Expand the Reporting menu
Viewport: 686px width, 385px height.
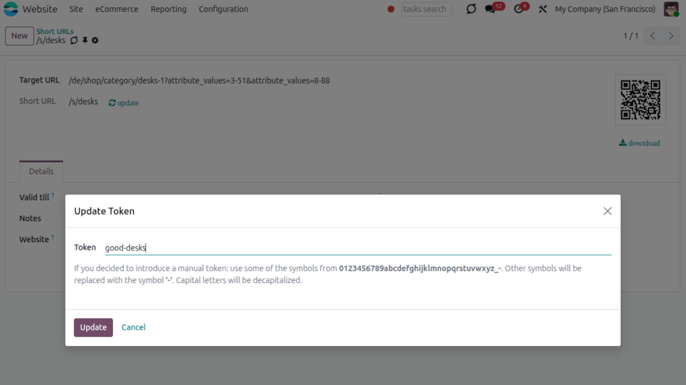(168, 9)
